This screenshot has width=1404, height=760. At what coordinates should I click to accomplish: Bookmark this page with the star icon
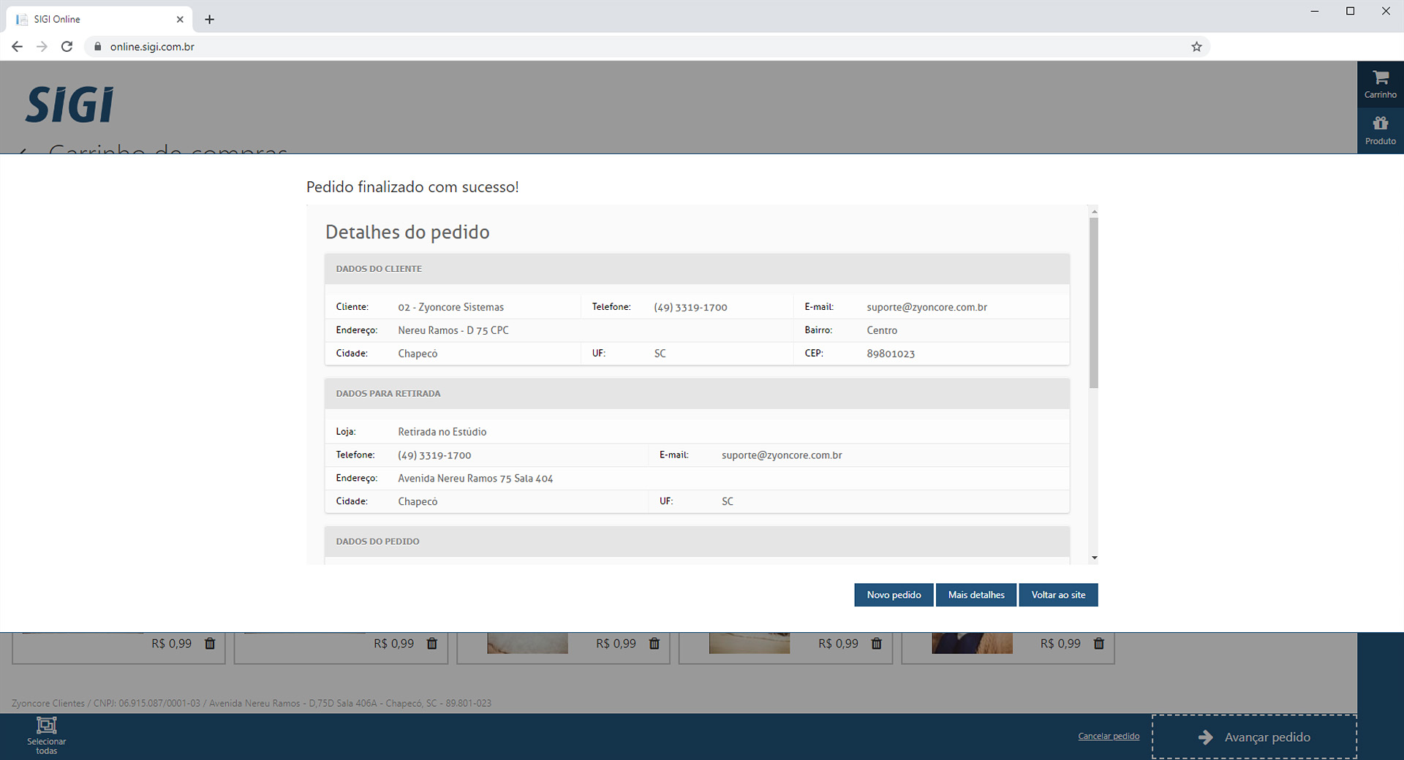pos(1196,47)
